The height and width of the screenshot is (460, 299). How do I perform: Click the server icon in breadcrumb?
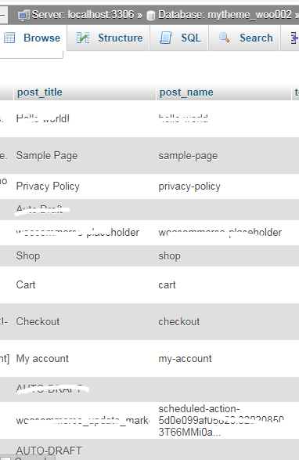tap(23, 15)
